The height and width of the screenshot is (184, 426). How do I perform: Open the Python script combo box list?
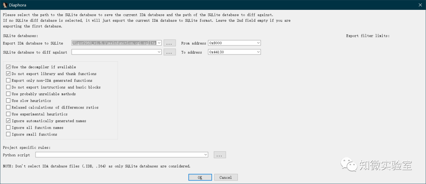[x=206, y=155]
